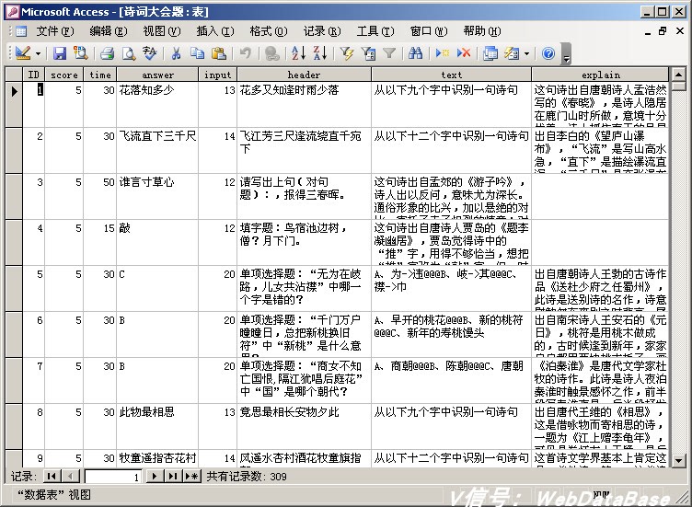The height and width of the screenshot is (507, 692).
Task: Sort descending with Z-A icon
Action: (x=320, y=53)
